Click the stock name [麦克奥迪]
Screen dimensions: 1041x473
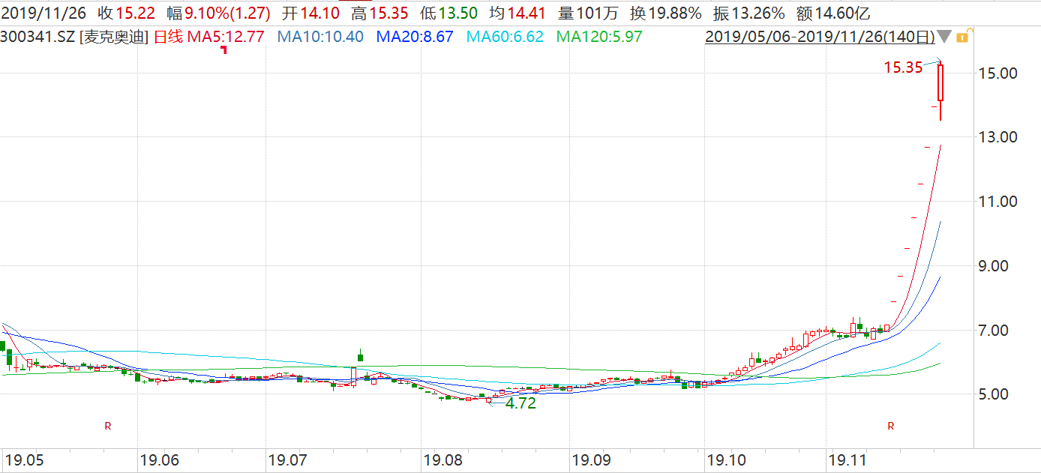pyautogui.click(x=114, y=36)
